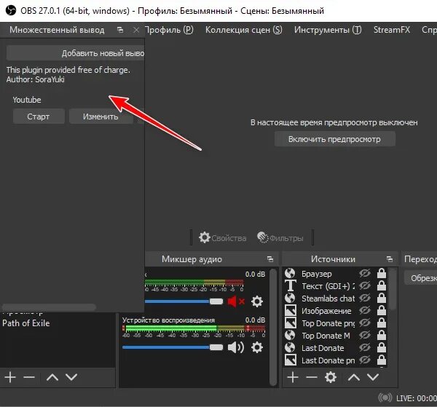
Task: Toggle visibility of Last Donate pn source
Action: click(365, 360)
